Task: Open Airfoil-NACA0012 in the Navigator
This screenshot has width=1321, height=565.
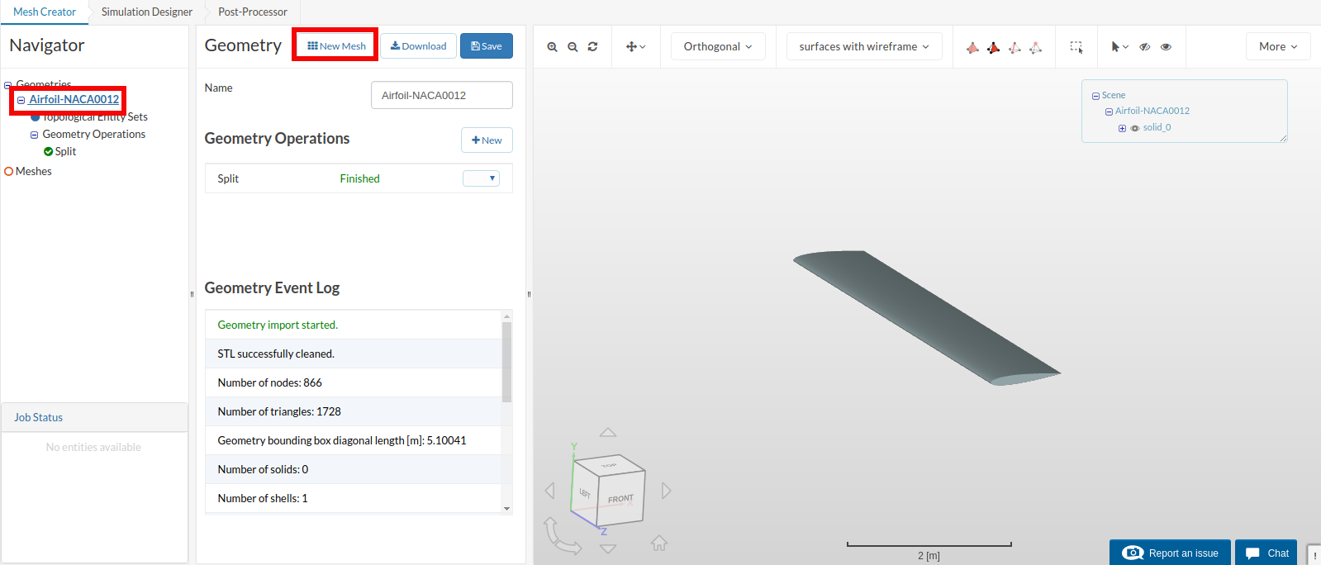Action: pyautogui.click(x=74, y=99)
